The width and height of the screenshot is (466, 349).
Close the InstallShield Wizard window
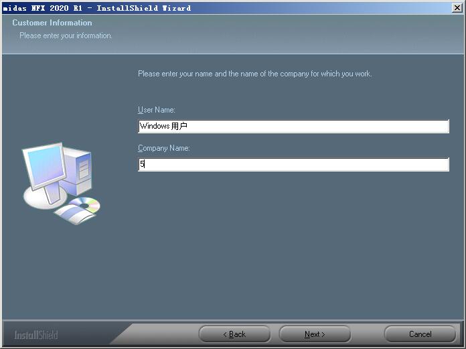coord(457,8)
